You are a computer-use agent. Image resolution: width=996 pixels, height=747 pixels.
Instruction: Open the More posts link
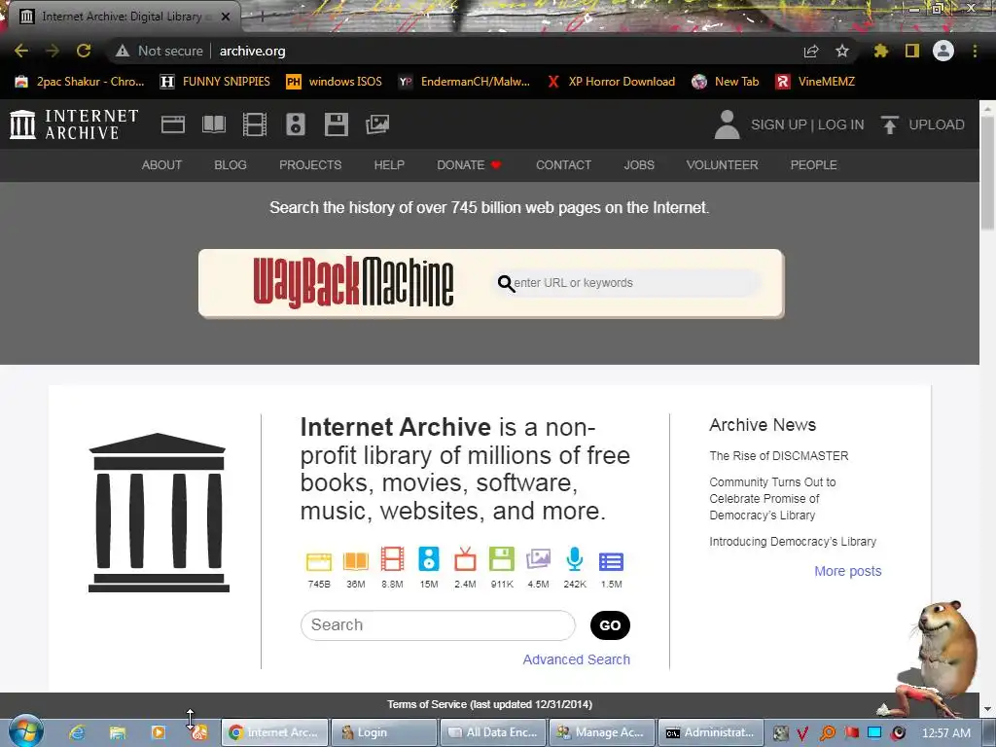(847, 571)
